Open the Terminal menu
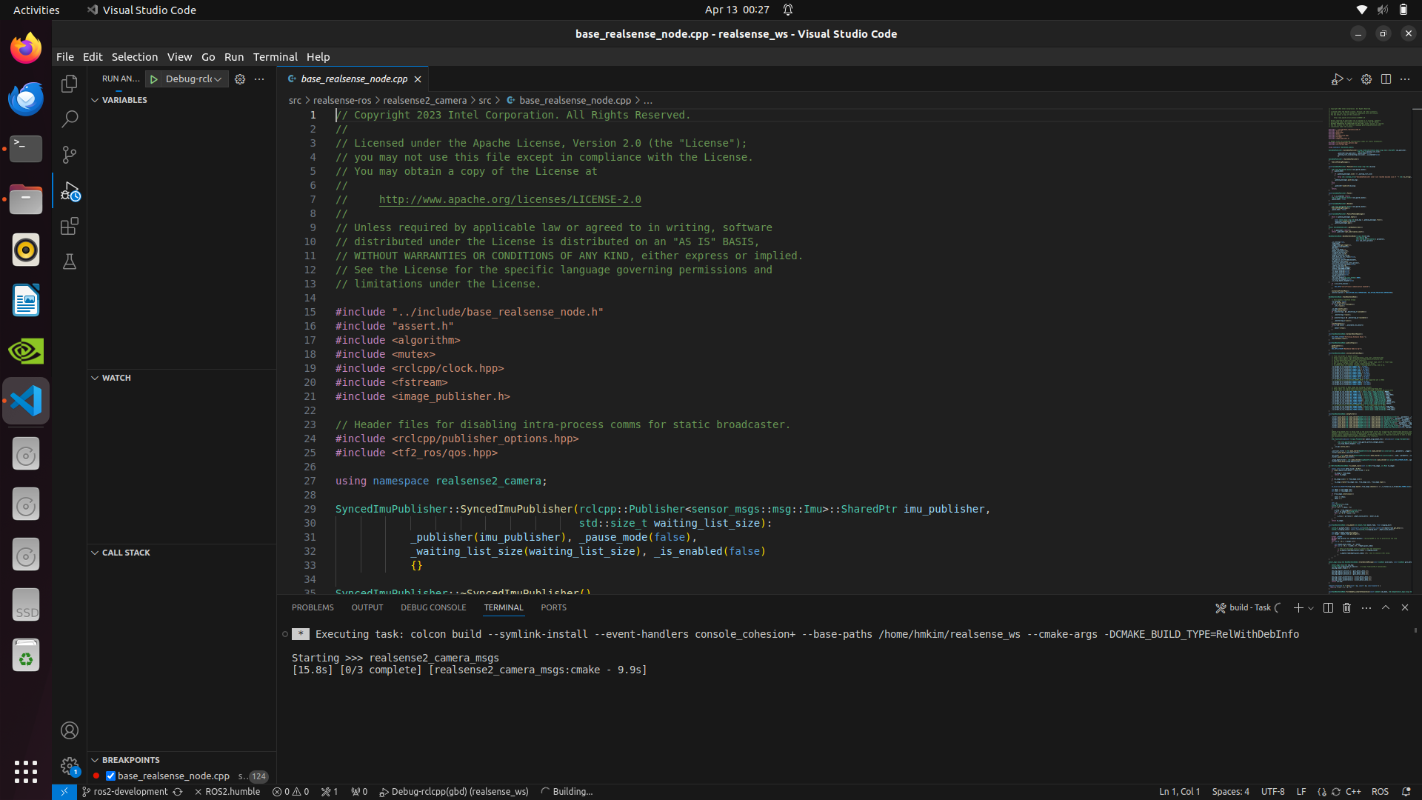1422x800 pixels. (x=276, y=57)
